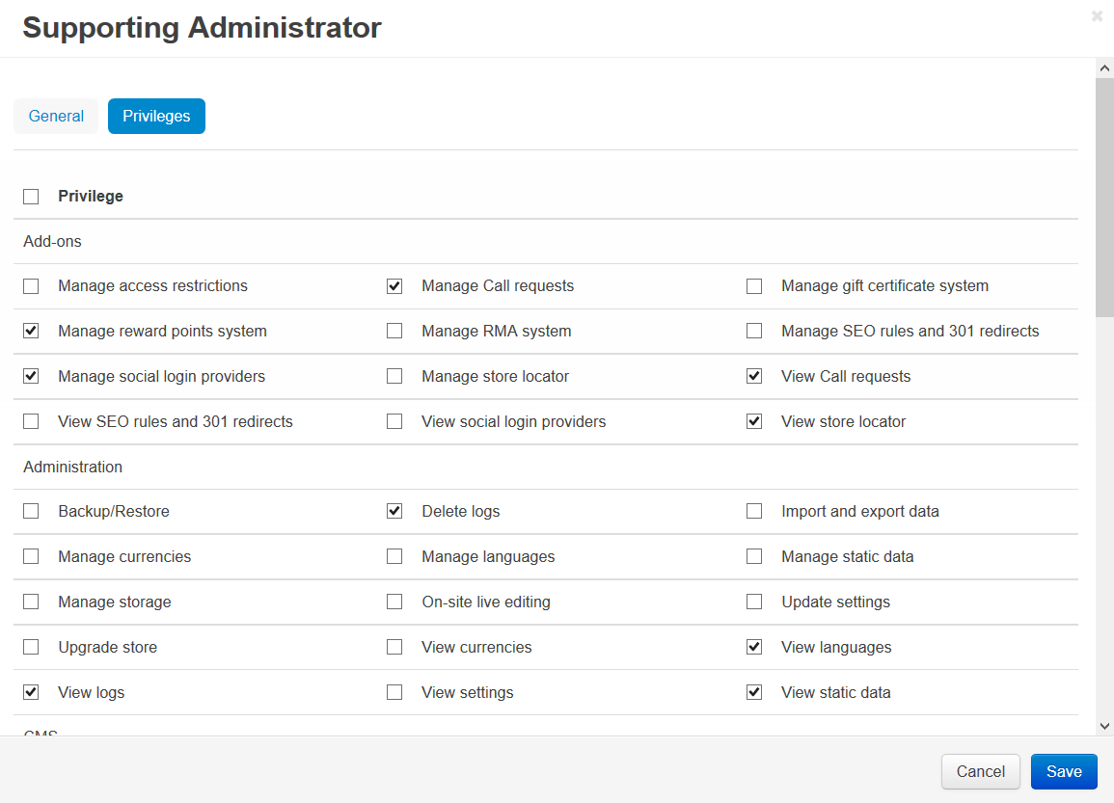Enable Manage RMA system checkbox

click(x=394, y=331)
